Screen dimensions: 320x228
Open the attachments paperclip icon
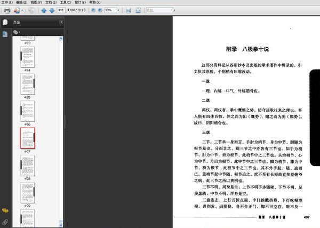(5, 222)
